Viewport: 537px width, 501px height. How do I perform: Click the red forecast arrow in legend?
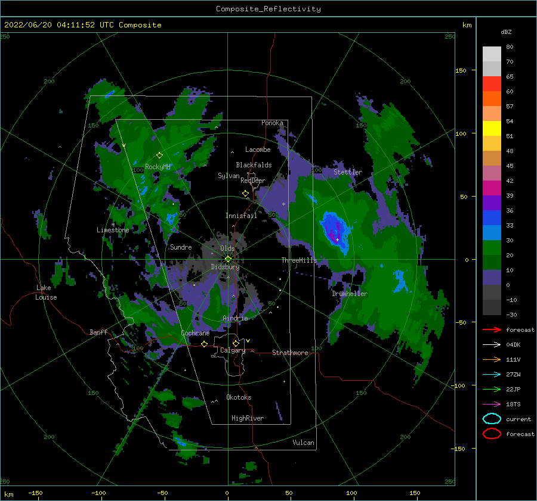pyautogui.click(x=492, y=329)
